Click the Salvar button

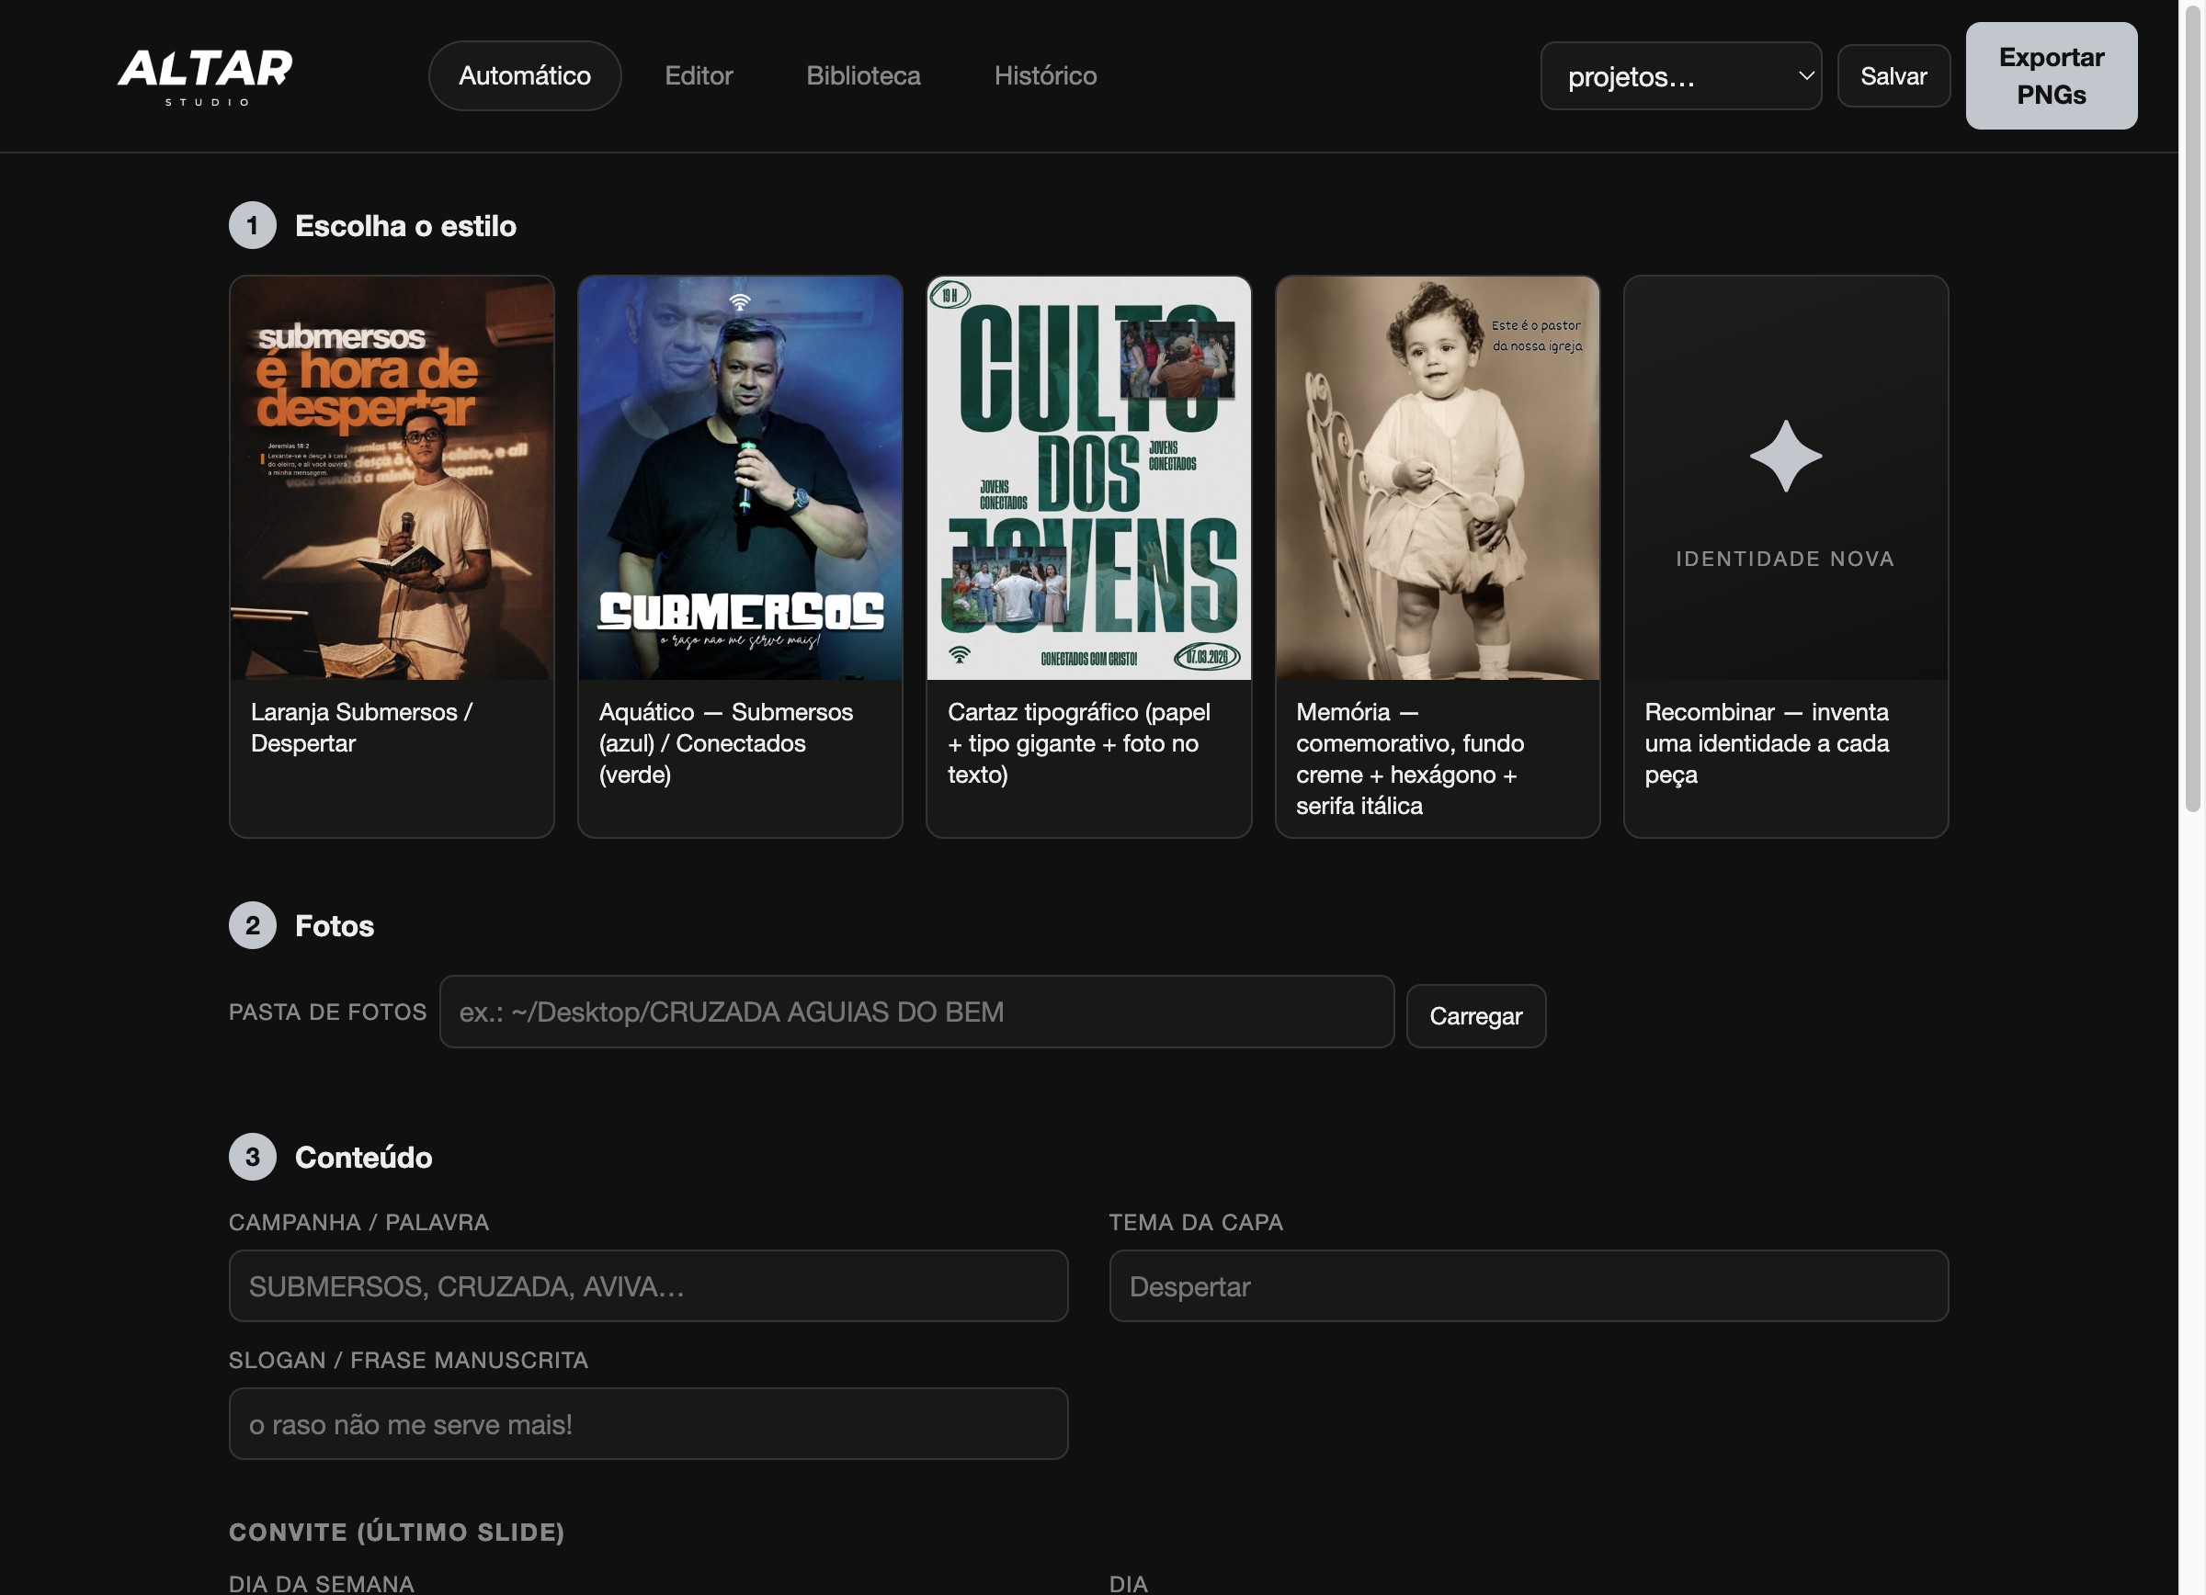(1893, 76)
